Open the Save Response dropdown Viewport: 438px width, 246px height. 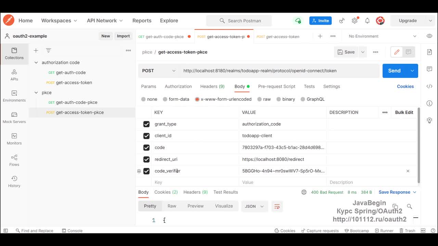point(397,192)
